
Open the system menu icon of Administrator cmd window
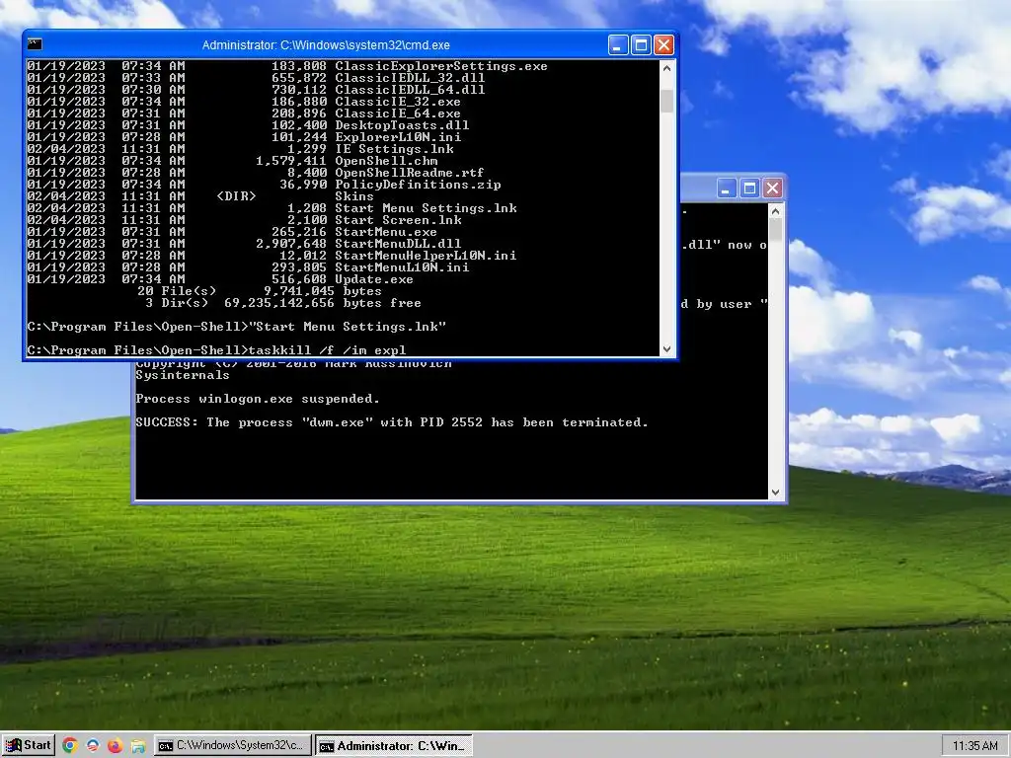point(35,44)
